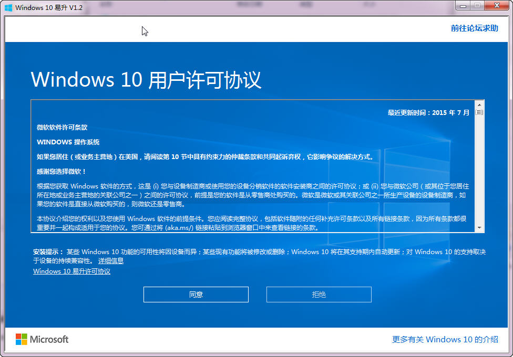Minimize the Windows 10 易升 window
This screenshot has width=513, height=357.
[463, 6]
